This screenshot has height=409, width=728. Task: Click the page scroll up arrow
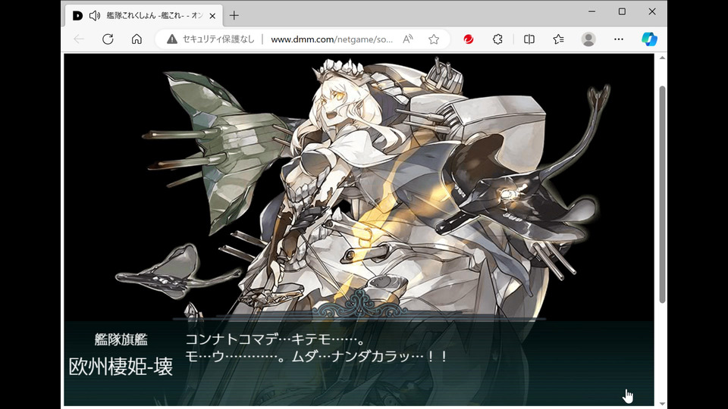(662, 58)
